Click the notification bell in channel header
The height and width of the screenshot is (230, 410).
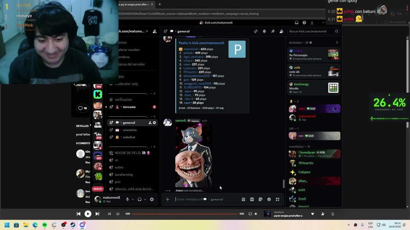click(264, 31)
